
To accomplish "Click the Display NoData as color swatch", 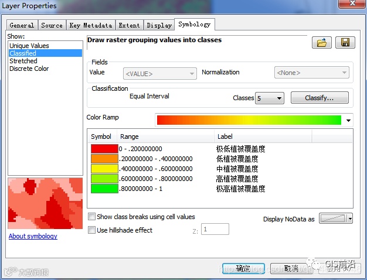I will (x=334, y=218).
